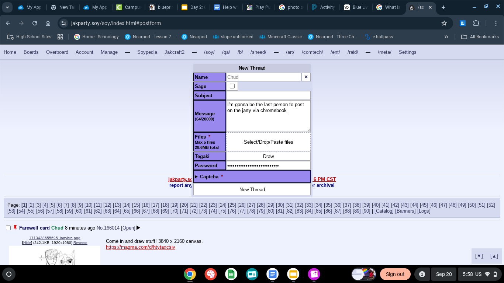Tick the Farewell card thread checkbox
The width and height of the screenshot is (504, 283).
point(8,228)
